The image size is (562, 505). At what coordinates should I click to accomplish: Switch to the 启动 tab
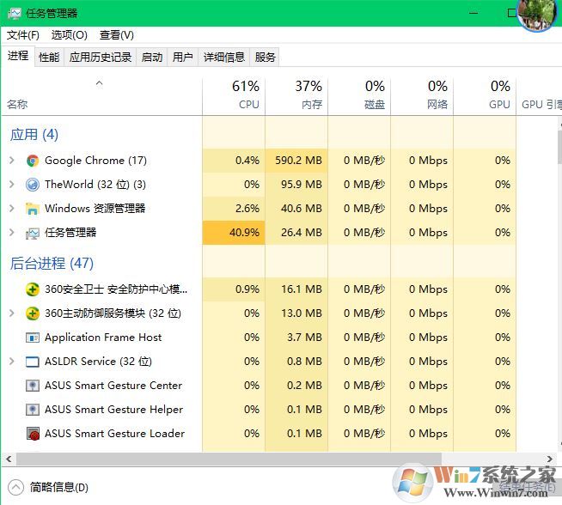coord(152,58)
